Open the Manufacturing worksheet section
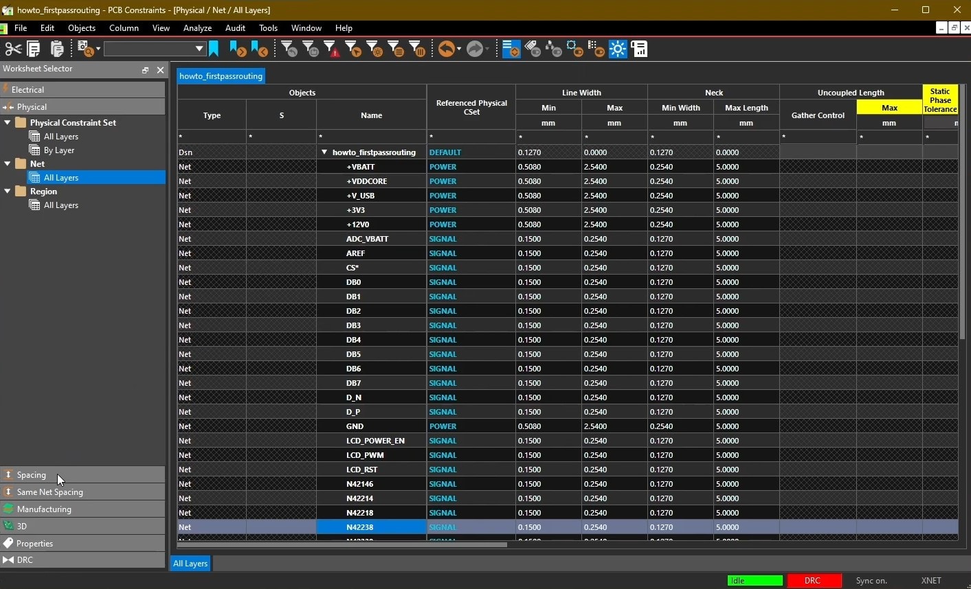971x589 pixels. (82, 509)
